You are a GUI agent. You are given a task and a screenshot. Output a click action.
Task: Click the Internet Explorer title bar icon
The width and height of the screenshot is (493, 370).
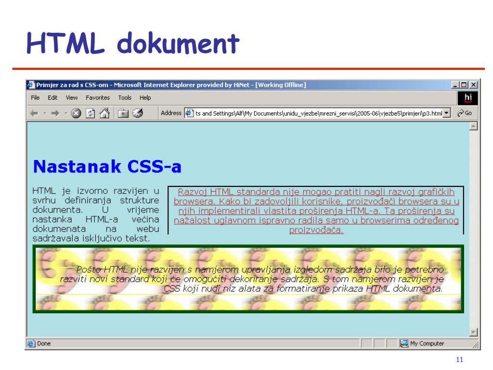(x=31, y=85)
